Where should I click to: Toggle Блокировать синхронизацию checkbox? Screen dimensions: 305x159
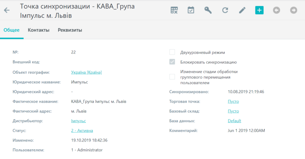[x=172, y=62]
